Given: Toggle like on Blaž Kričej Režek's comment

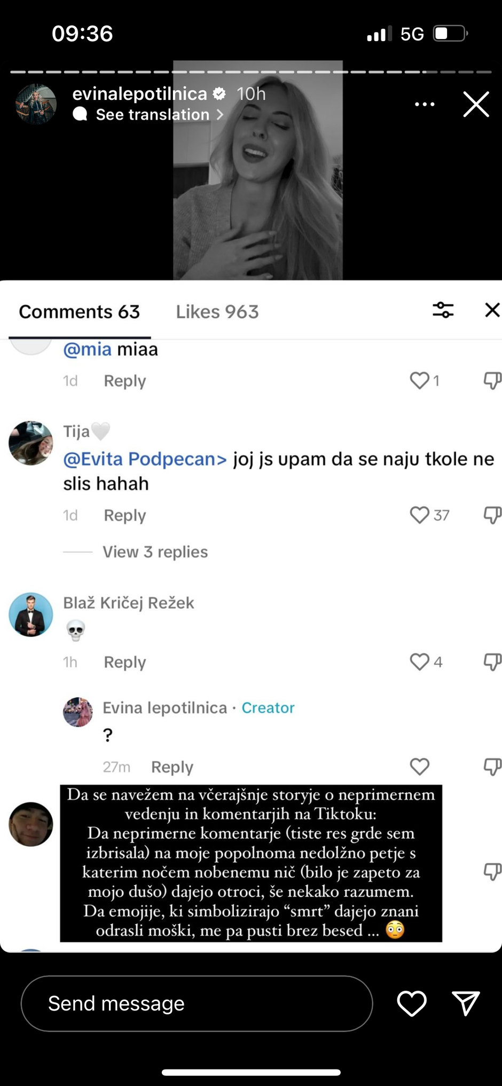Looking at the screenshot, I should pos(420,662).
